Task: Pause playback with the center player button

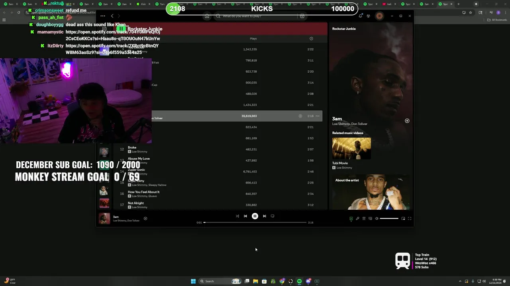Action: [255, 216]
